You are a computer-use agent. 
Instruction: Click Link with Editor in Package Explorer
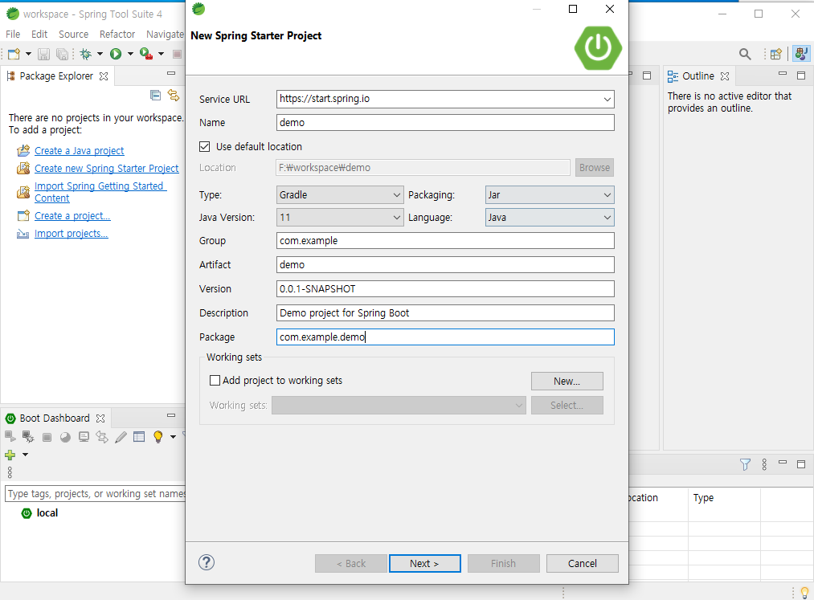(x=174, y=95)
